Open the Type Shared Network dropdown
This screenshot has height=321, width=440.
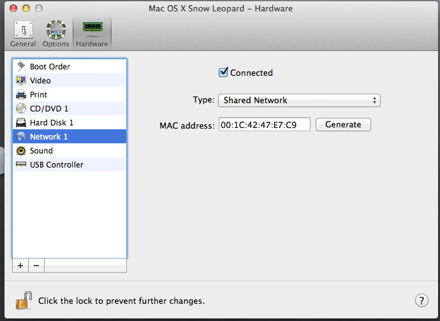[299, 101]
